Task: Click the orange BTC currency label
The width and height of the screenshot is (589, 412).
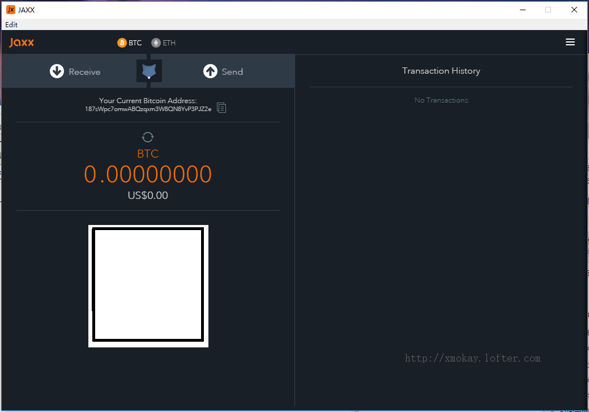Action: pyautogui.click(x=148, y=154)
